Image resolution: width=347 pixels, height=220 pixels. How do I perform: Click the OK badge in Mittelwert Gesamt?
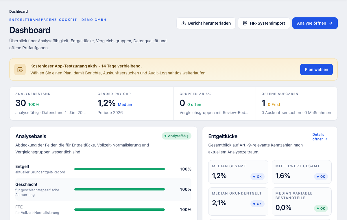321,177
